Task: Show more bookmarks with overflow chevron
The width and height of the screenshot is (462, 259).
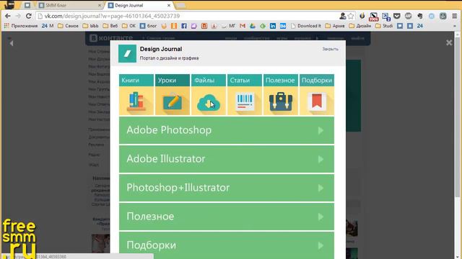Action: click(x=455, y=26)
